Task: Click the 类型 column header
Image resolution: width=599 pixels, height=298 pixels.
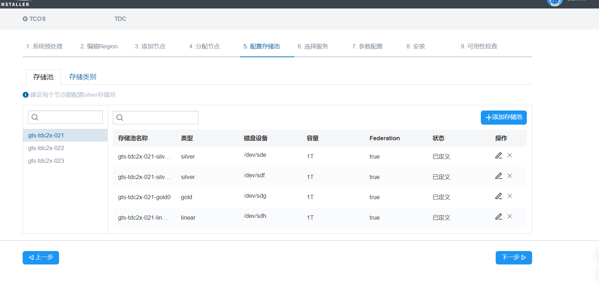Action: (x=187, y=138)
